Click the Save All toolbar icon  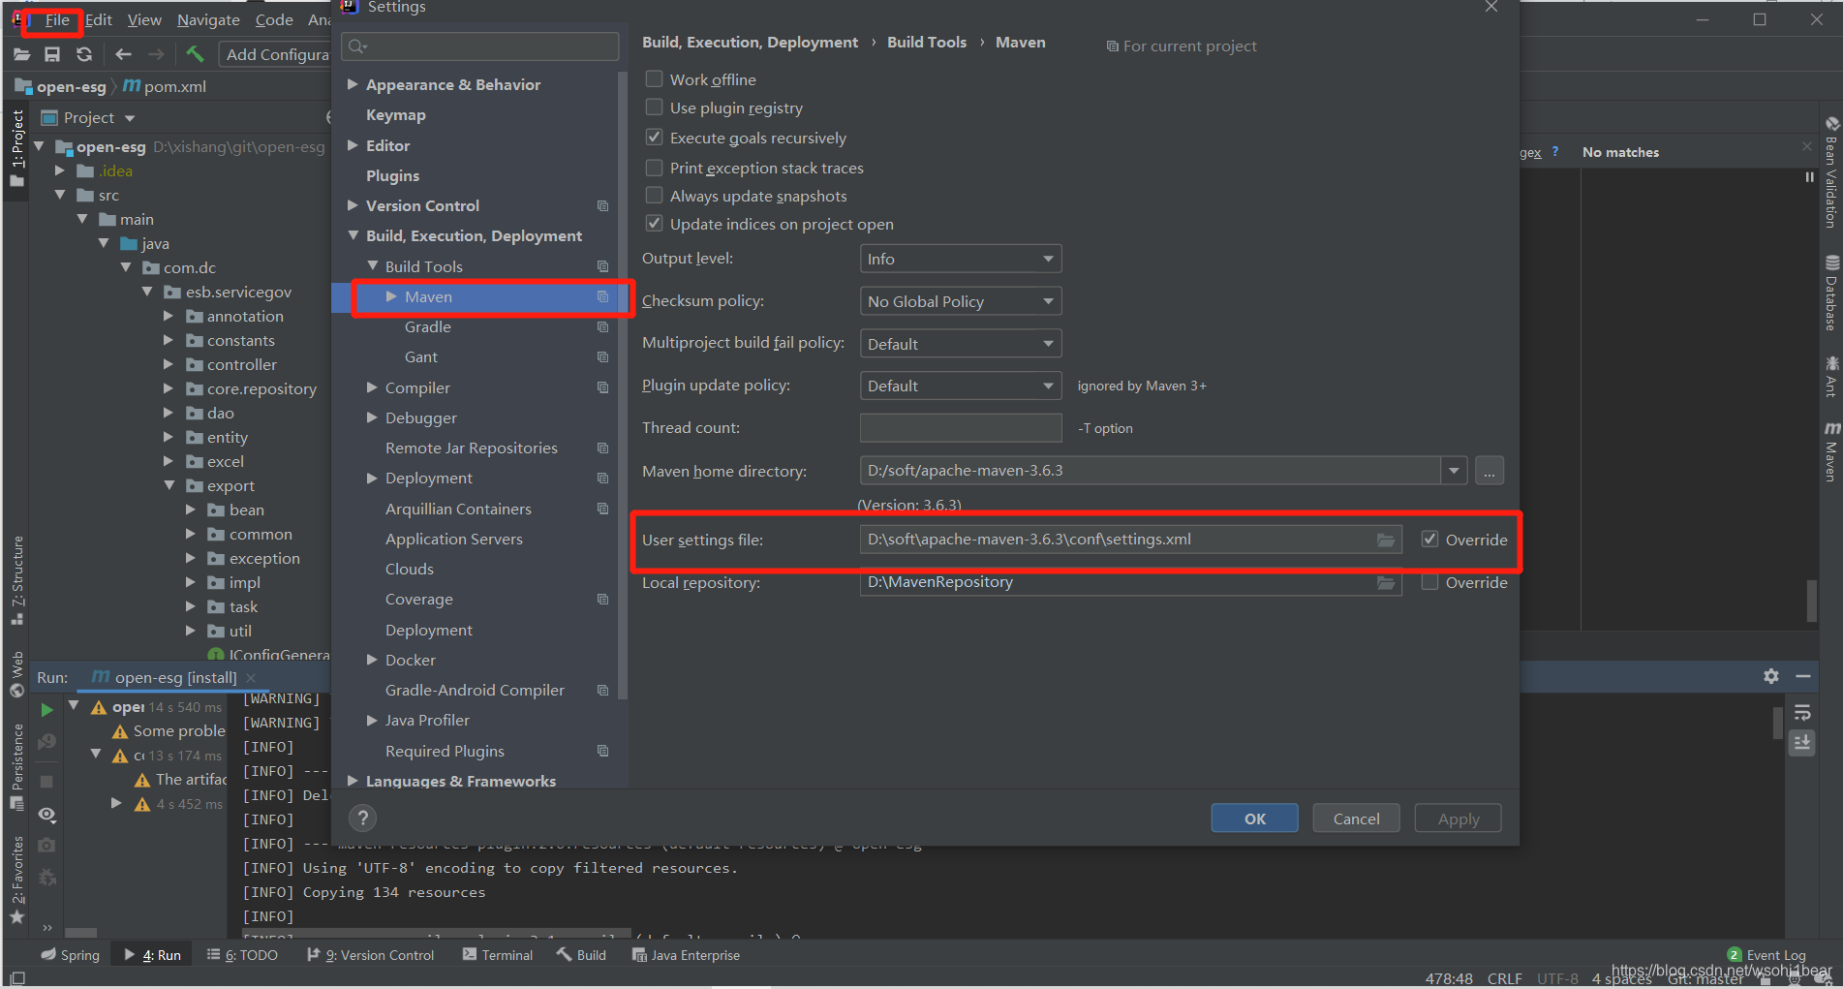[x=52, y=54]
